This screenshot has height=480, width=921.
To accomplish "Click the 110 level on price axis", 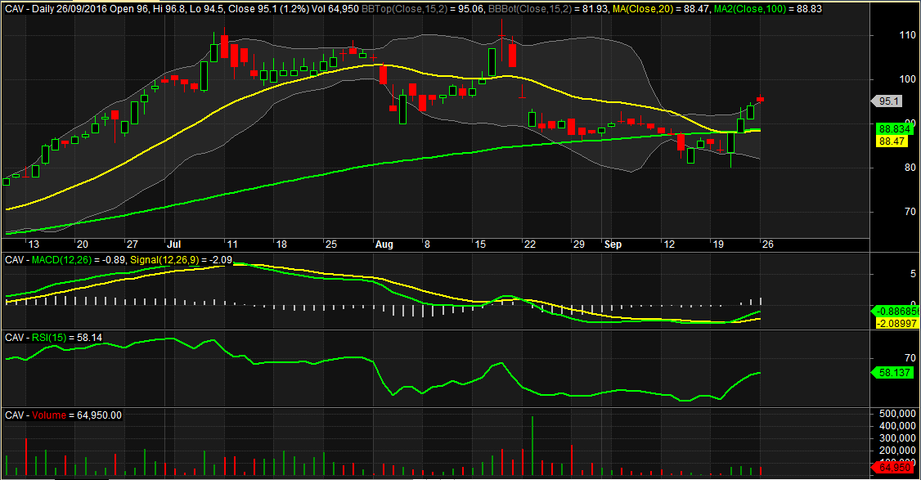I will click(x=884, y=35).
